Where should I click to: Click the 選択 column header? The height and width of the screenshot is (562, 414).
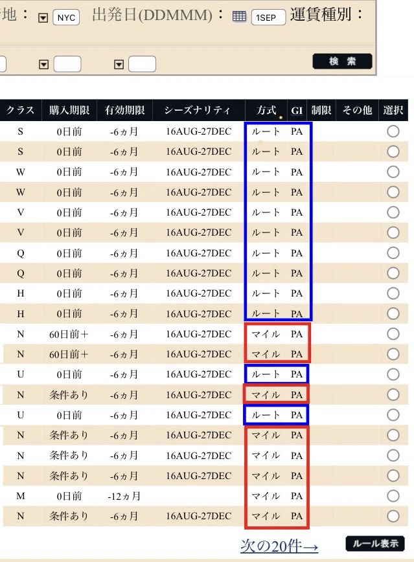coord(393,110)
